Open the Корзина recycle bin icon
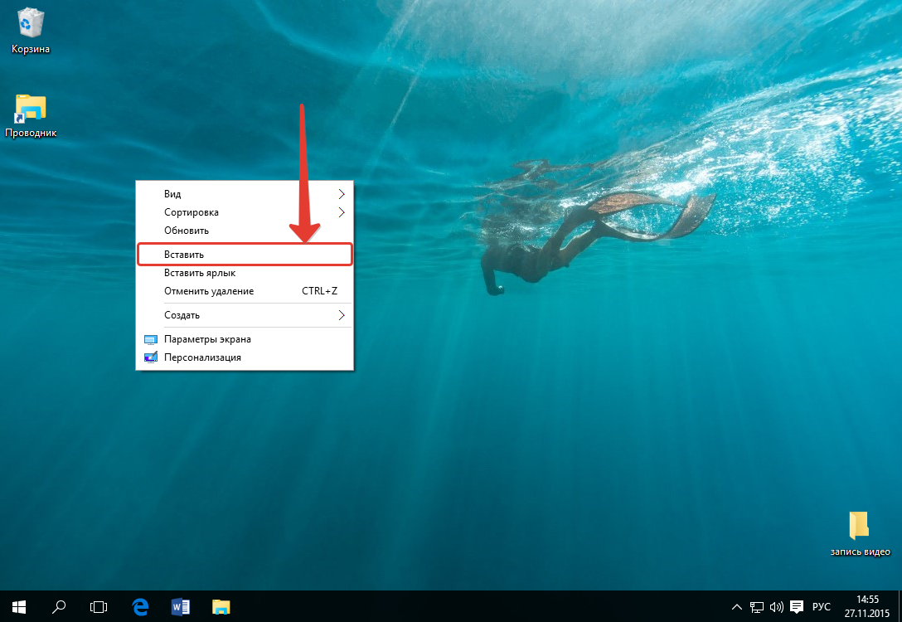 pyautogui.click(x=31, y=31)
